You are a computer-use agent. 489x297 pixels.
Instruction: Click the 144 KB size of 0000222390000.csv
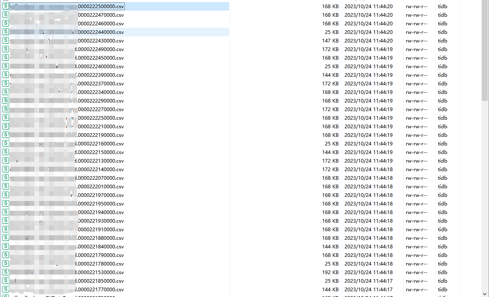[x=330, y=75]
